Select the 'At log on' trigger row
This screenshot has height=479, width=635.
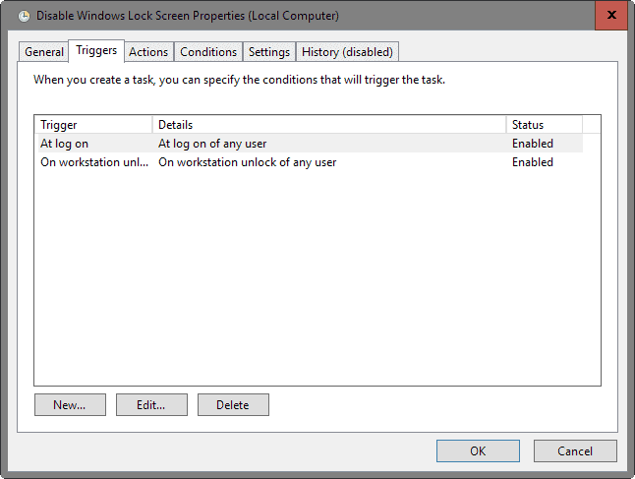click(x=66, y=144)
